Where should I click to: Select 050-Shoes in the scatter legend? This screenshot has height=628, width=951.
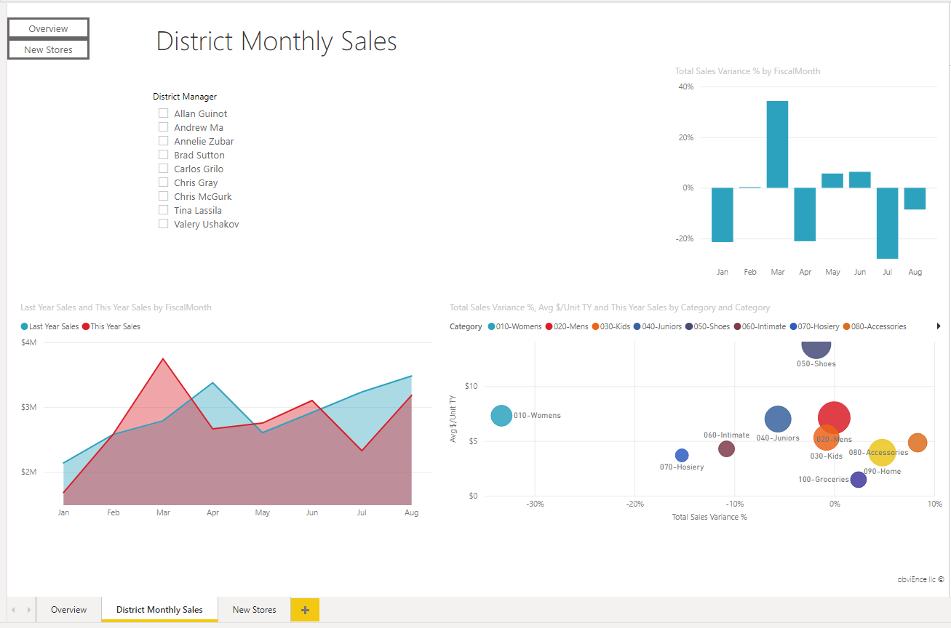pyautogui.click(x=707, y=326)
